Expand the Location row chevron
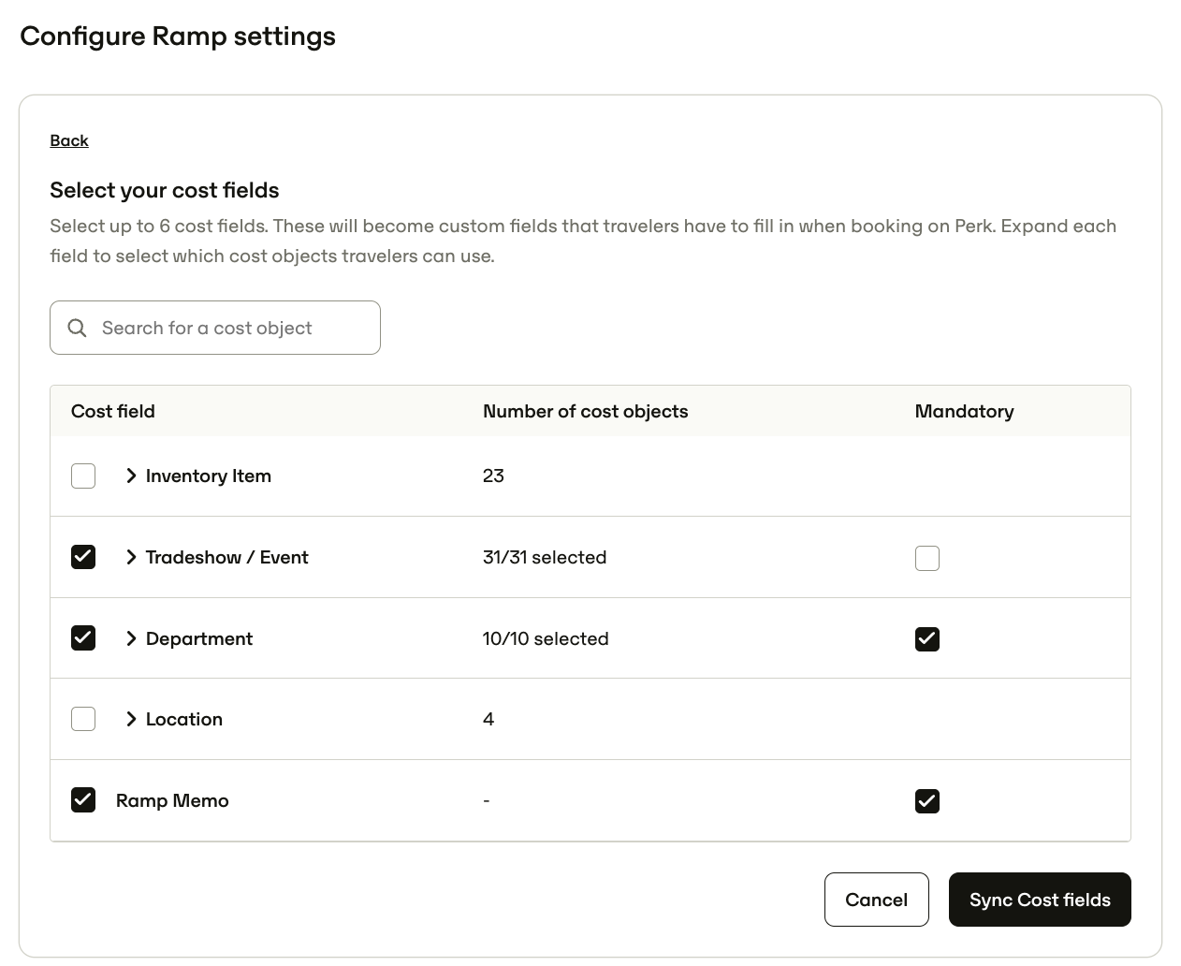The image size is (1181, 966). coord(131,719)
